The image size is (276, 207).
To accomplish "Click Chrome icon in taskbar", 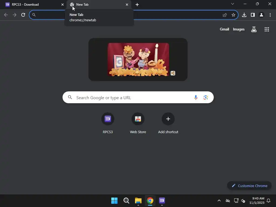I will pos(150,201).
